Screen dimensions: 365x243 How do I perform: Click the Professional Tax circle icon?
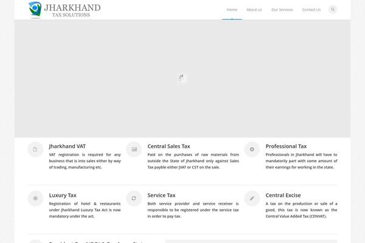[x=252, y=149]
